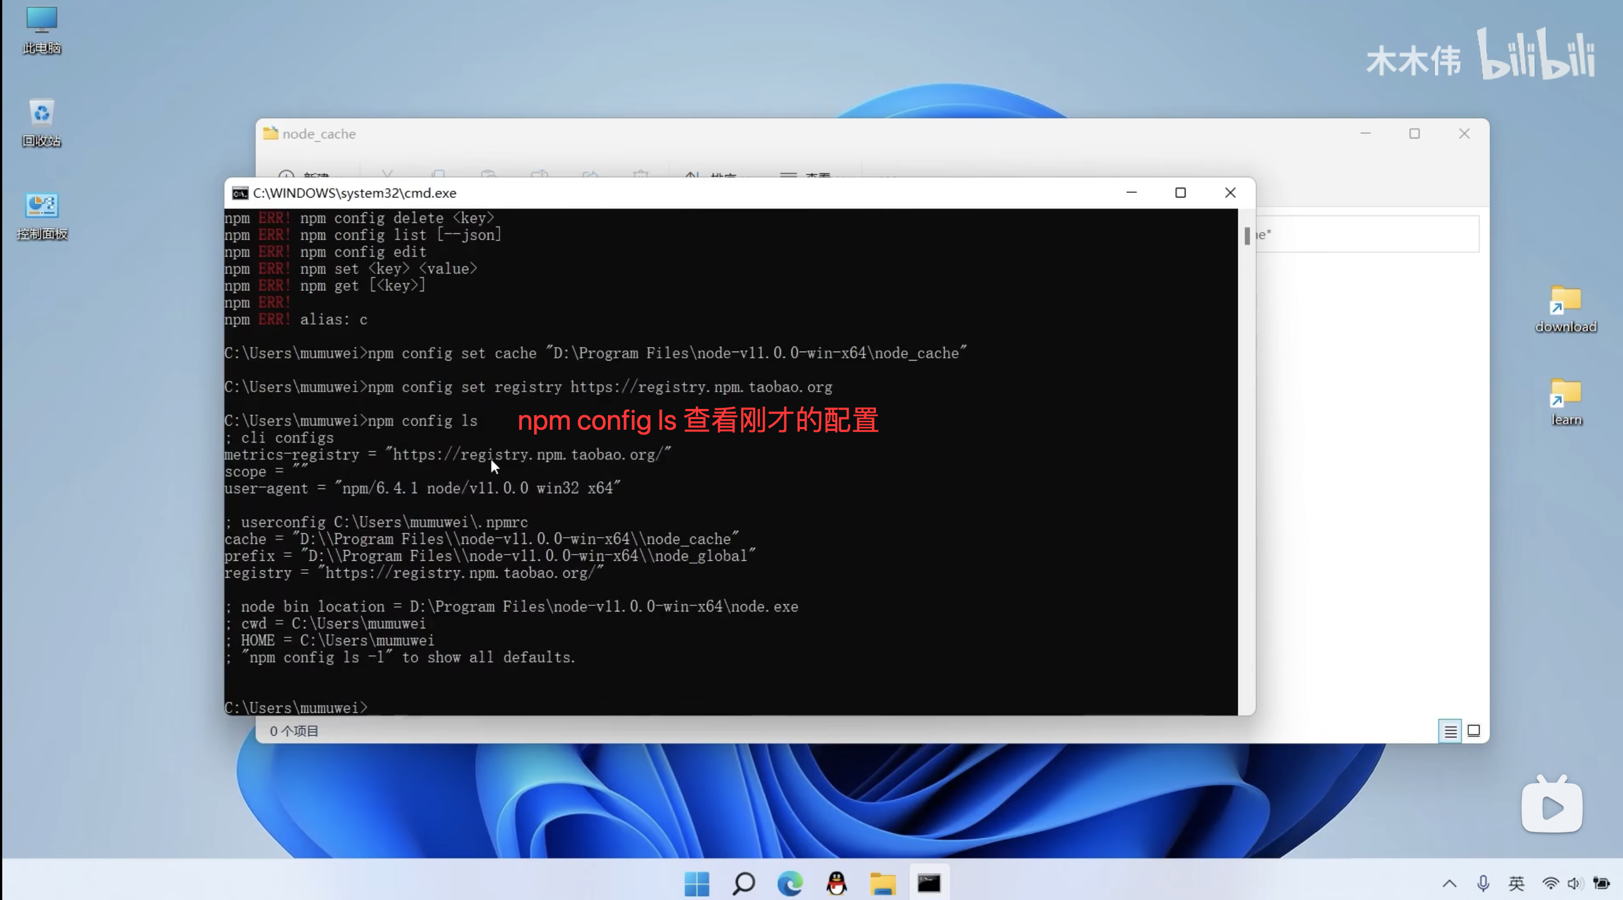Open File Explorer from taskbar
This screenshot has height=900, width=1623.
[883, 884]
